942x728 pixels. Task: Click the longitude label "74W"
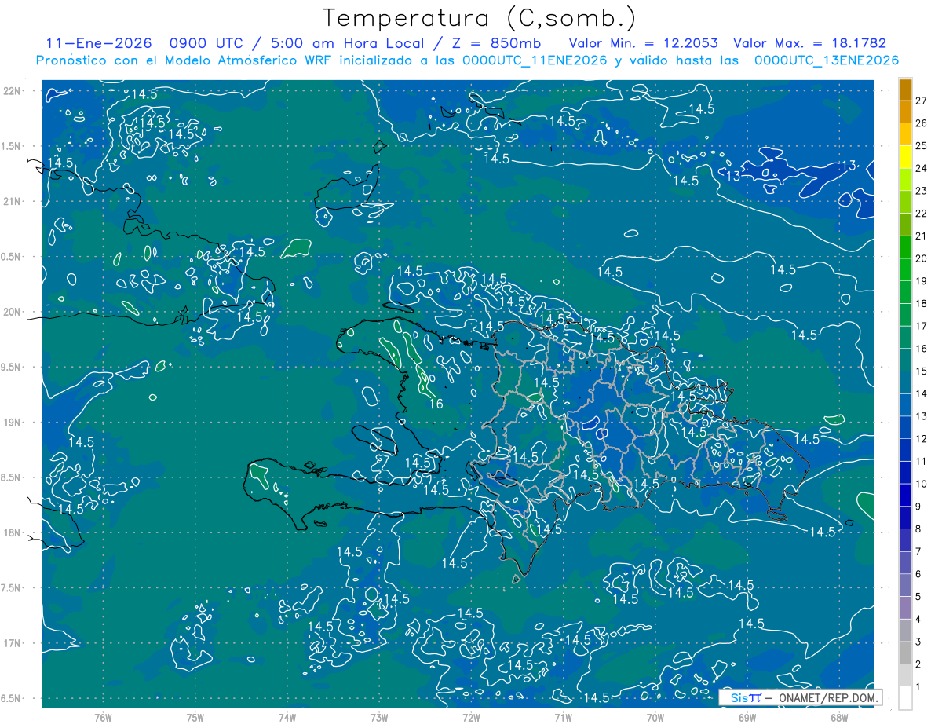(287, 717)
